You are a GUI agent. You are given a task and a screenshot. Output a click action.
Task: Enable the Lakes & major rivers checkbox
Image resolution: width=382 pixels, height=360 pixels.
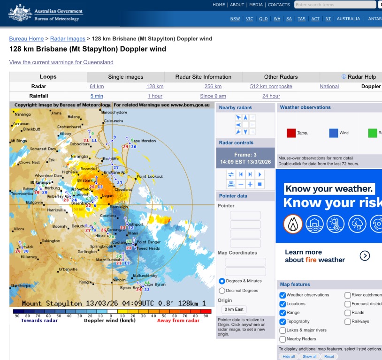[x=283, y=330]
